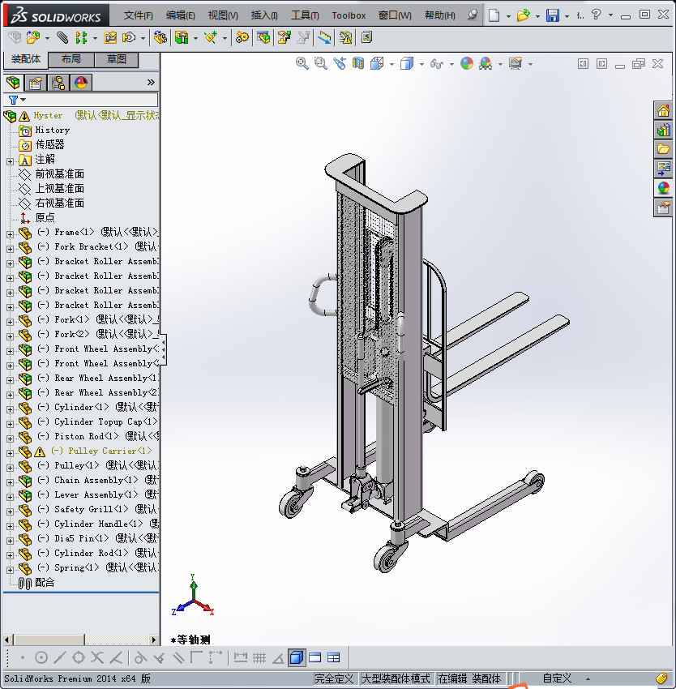Open the ConfigurationManager tab icon
676x689 pixels.
click(58, 83)
